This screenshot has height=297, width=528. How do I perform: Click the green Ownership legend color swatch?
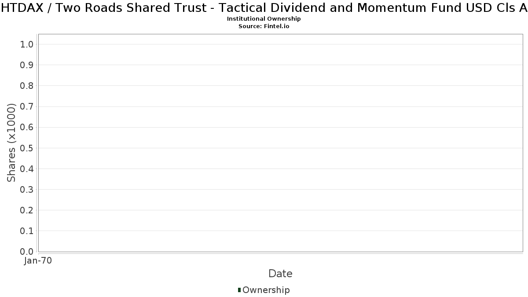coord(239,290)
